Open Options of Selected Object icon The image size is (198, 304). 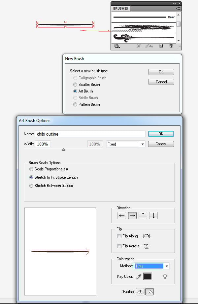tap(149, 46)
